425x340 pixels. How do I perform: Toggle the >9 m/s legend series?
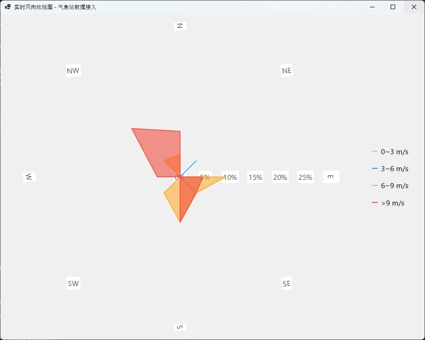click(x=388, y=203)
